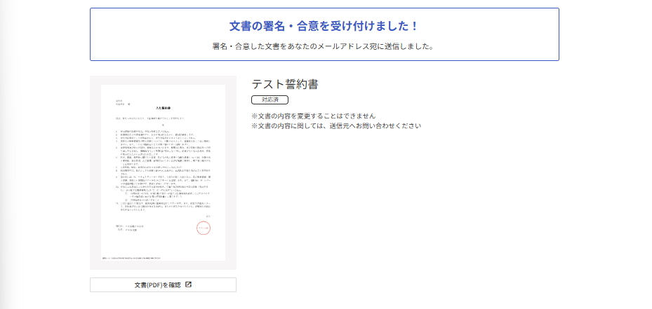
Task: Click the note ※文書の内容を変更することはできません
Action: tap(314, 116)
